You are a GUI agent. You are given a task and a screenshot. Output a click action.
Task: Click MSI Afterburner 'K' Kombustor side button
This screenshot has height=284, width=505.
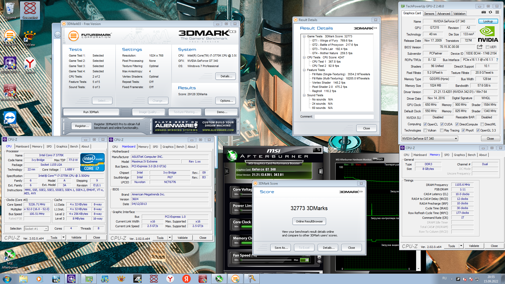point(227,171)
